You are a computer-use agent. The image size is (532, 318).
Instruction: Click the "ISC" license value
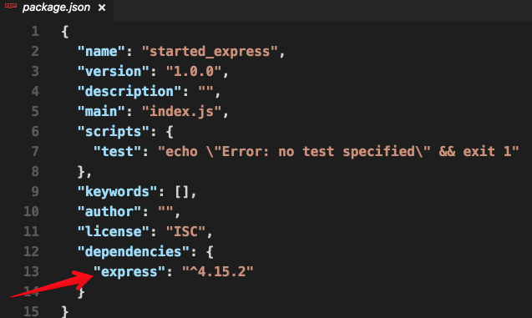[185, 231]
